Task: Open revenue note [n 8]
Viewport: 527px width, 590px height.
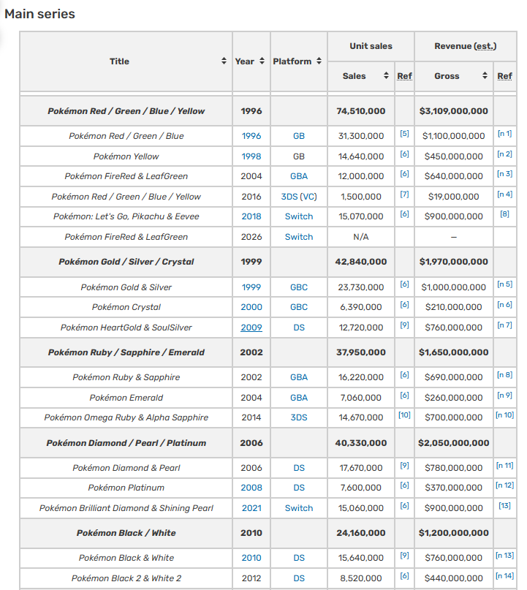Action: 504,375
